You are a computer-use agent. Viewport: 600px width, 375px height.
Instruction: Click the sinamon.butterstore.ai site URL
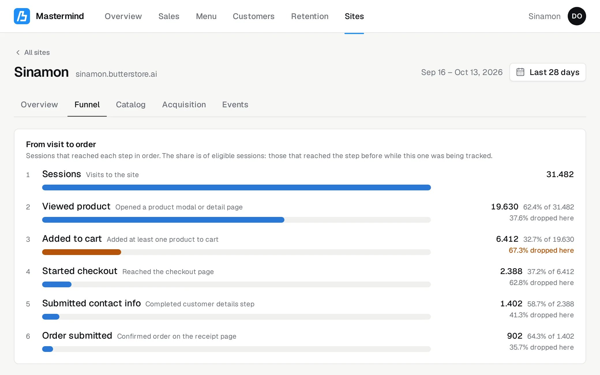click(x=116, y=74)
